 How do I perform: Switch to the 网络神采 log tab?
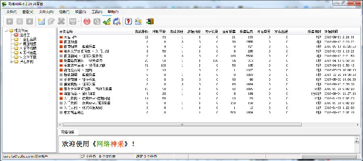pos(68,132)
